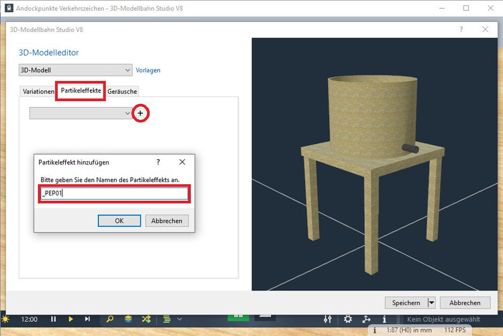This screenshot has width=503, height=336.
Task: Click Abbrechen in the 3D-Modelleditor window
Action: tap(465, 303)
